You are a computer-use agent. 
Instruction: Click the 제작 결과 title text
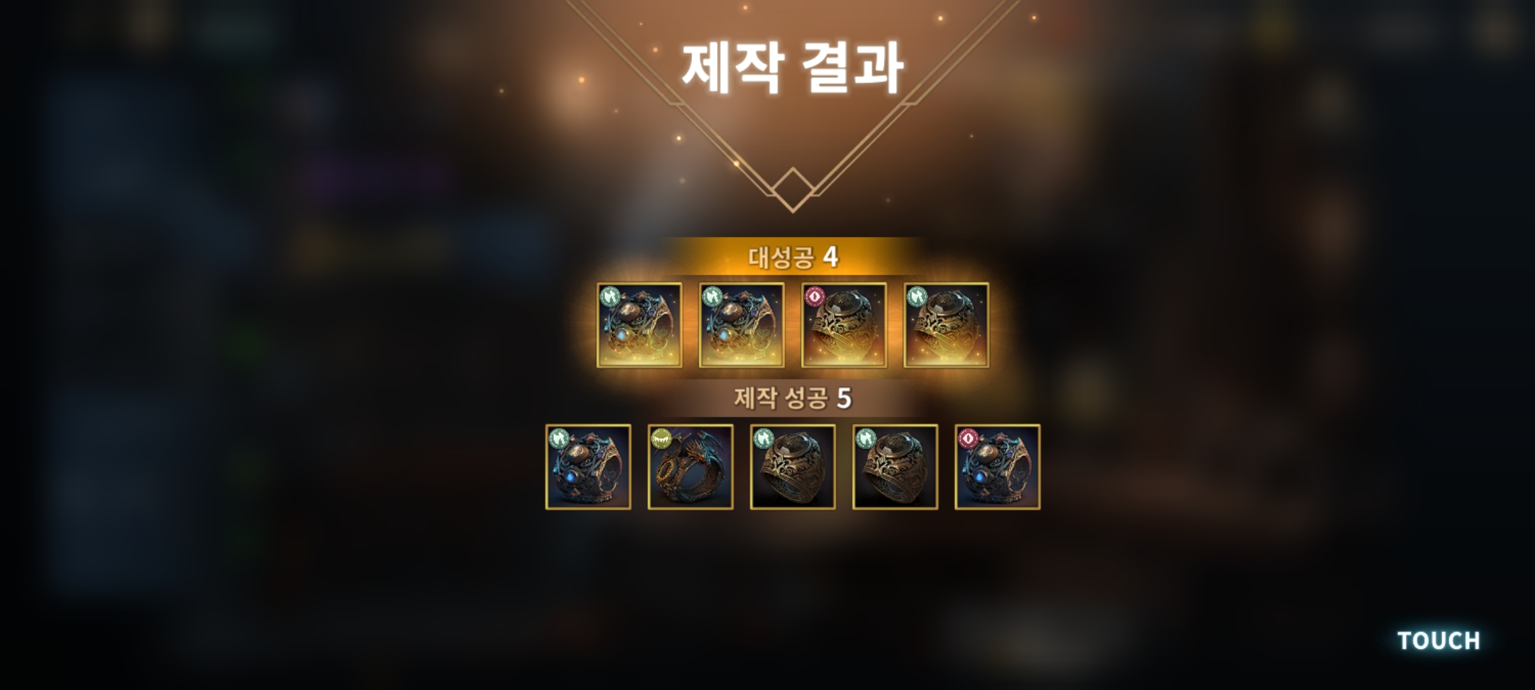pyautogui.click(x=792, y=68)
